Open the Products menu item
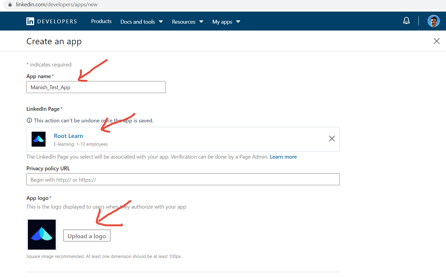The width and height of the screenshot is (446, 278). [x=101, y=21]
